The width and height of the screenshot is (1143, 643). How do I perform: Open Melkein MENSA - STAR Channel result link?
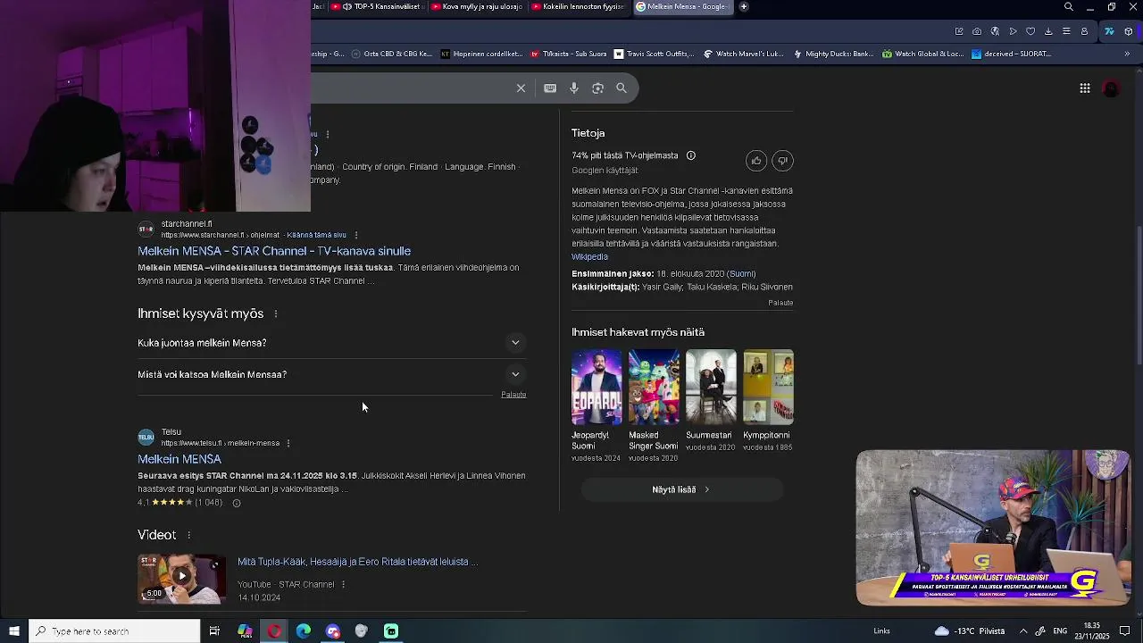274,252
